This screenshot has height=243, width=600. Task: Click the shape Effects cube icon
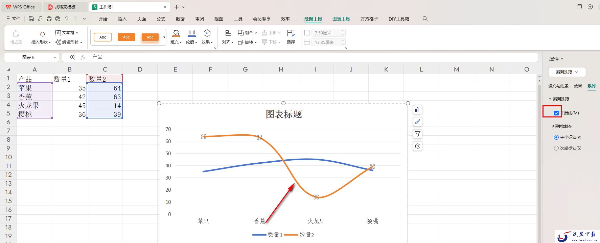click(x=207, y=33)
